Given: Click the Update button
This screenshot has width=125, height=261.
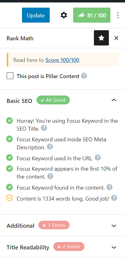Looking at the screenshot, I should point(36,15).
